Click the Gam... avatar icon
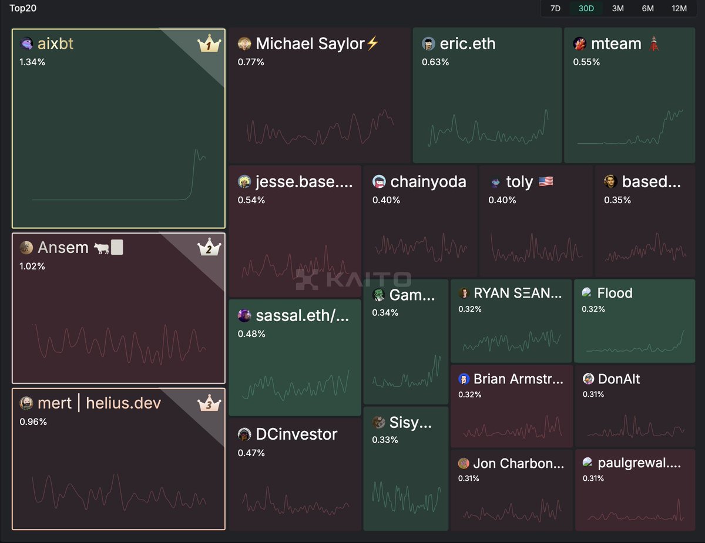705x543 pixels. tap(379, 295)
